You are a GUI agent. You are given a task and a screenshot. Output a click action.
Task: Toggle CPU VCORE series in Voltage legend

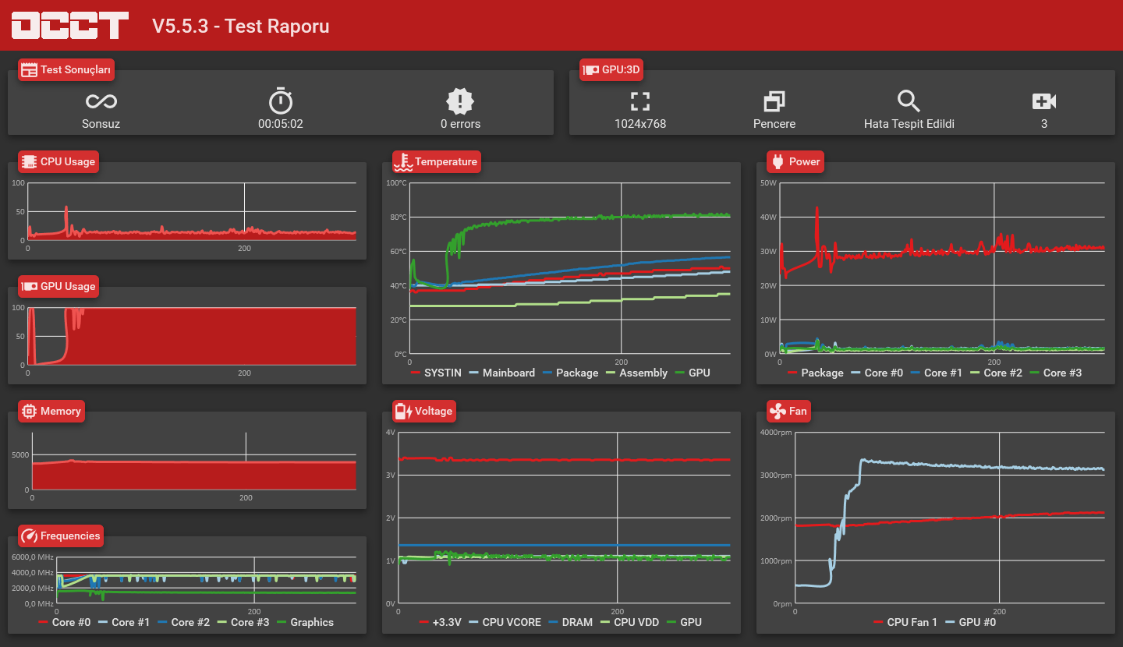505,622
